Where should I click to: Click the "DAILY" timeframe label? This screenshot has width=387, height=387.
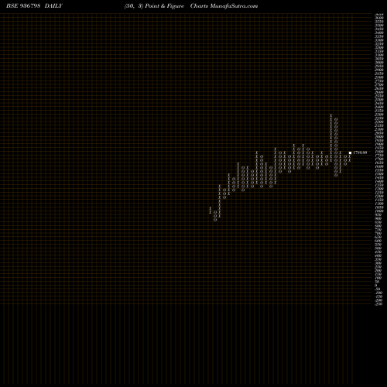coord(53,6)
